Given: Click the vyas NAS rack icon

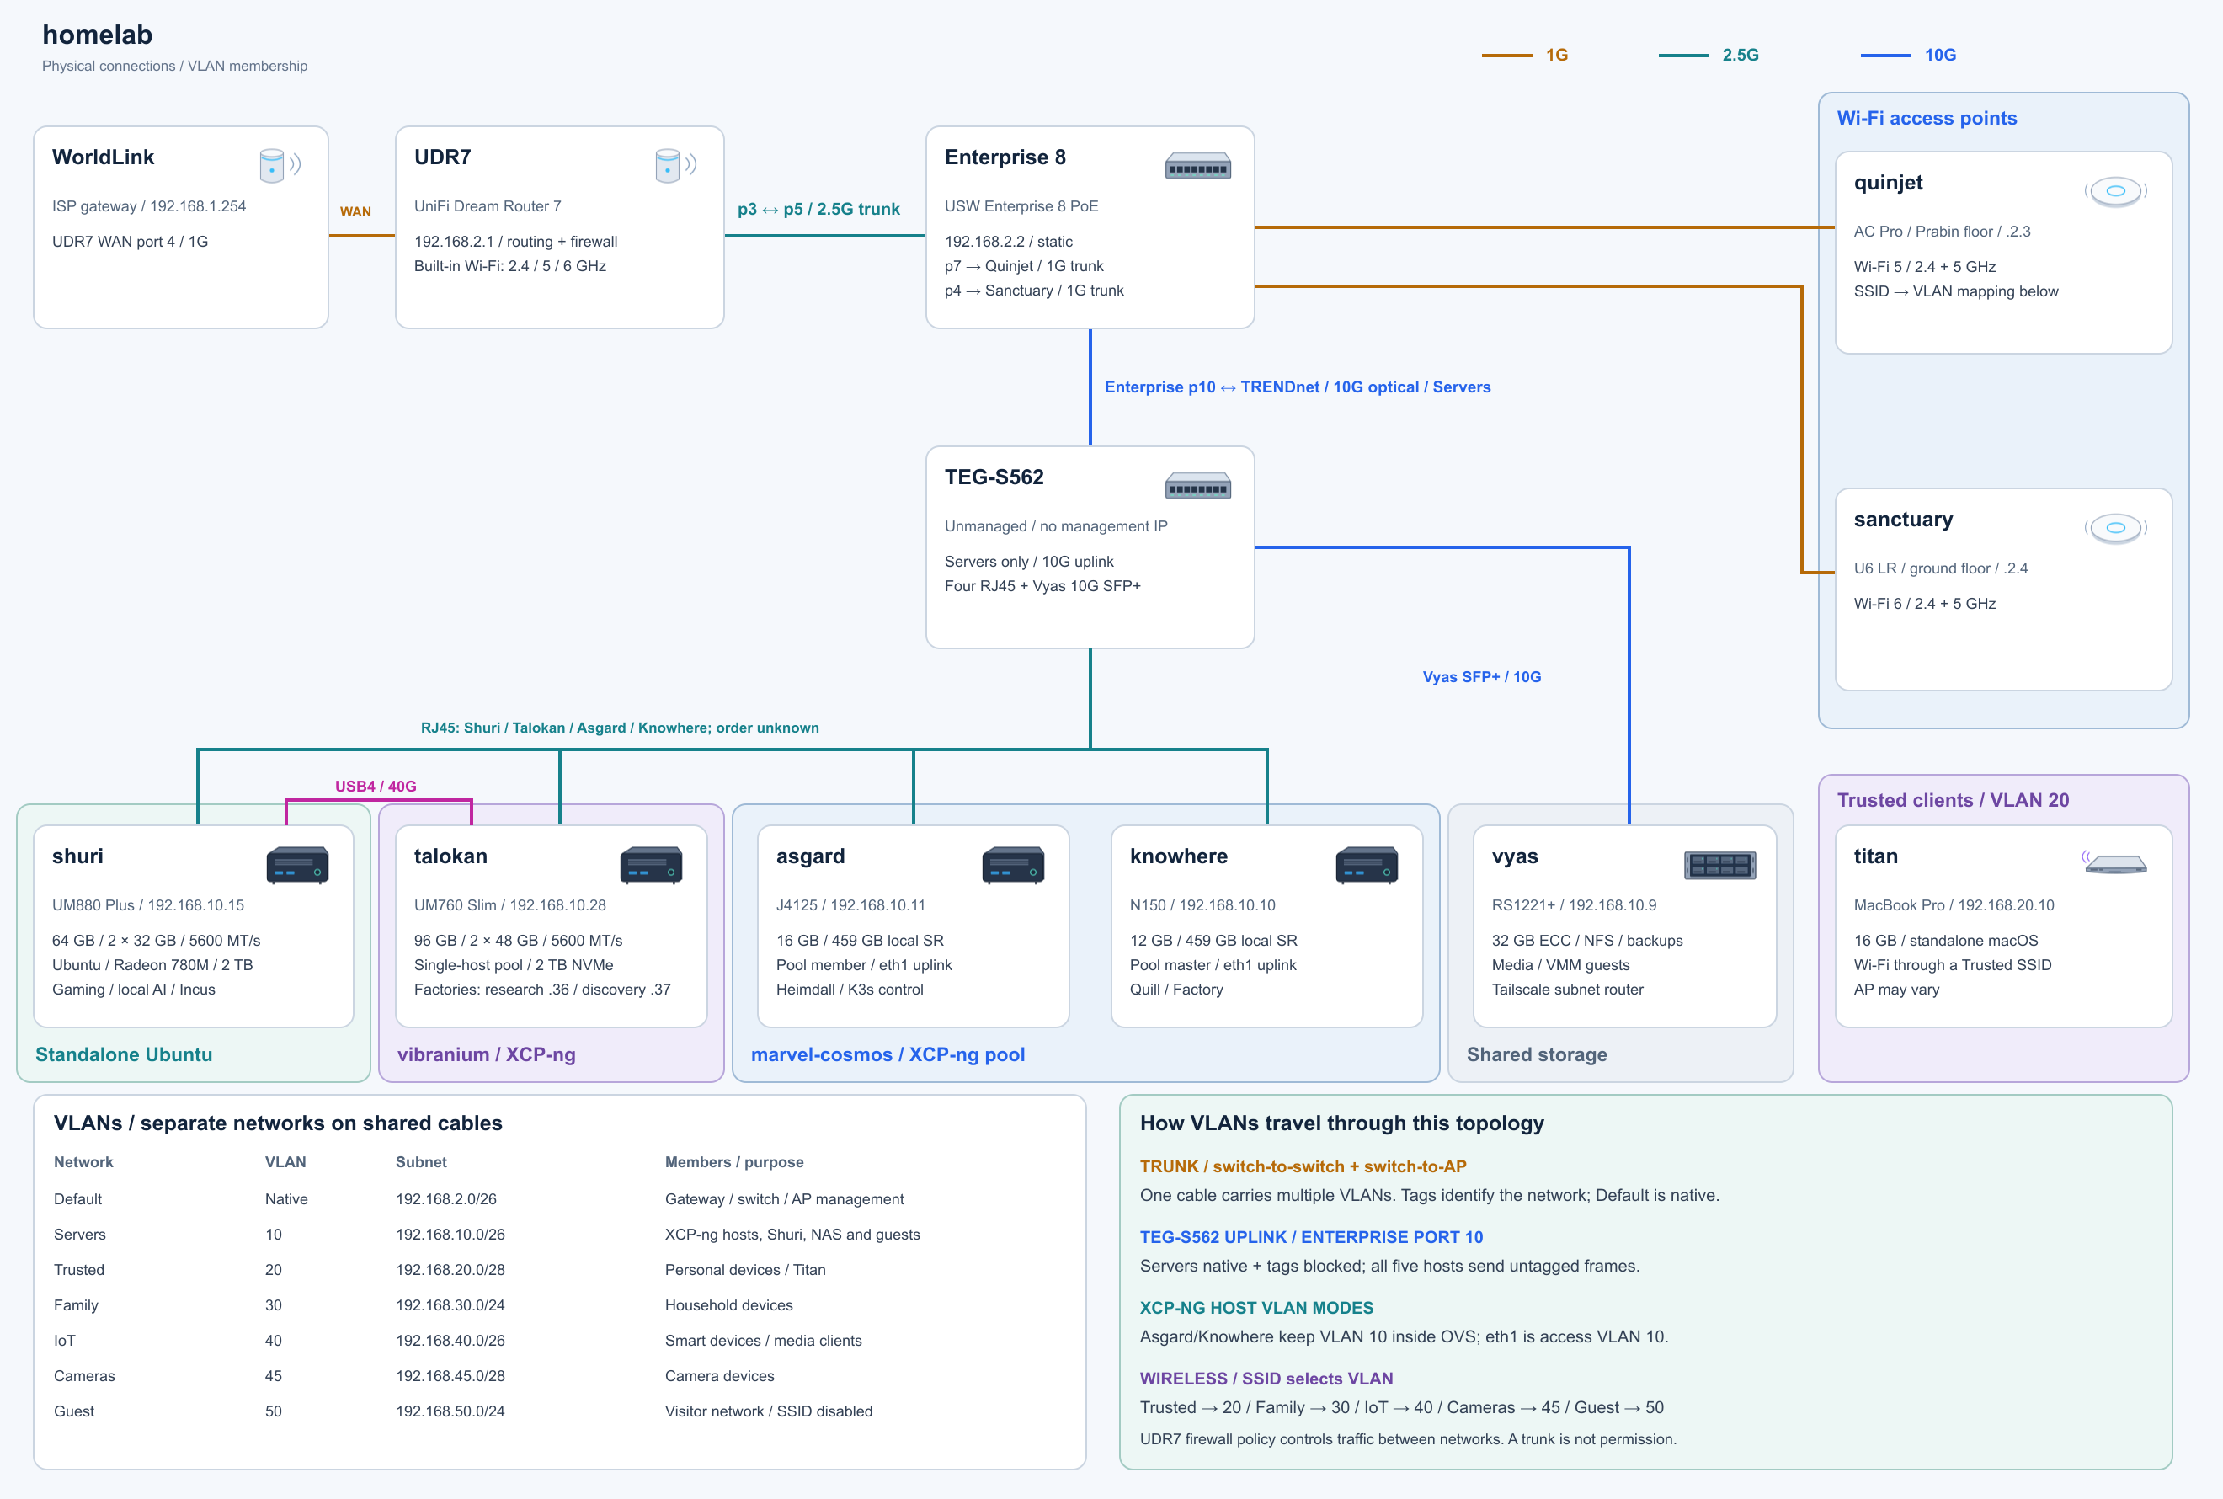Looking at the screenshot, I should (x=1719, y=865).
